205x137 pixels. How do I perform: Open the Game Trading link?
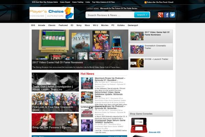click(78, 2)
